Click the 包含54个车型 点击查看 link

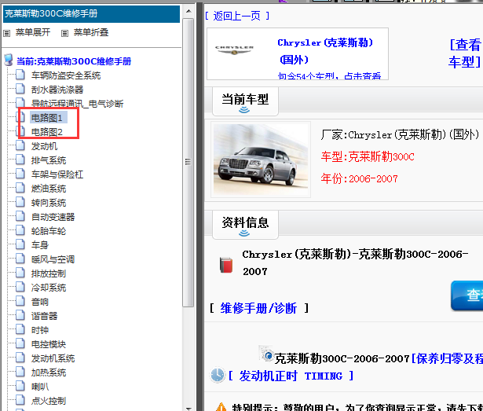329,75
